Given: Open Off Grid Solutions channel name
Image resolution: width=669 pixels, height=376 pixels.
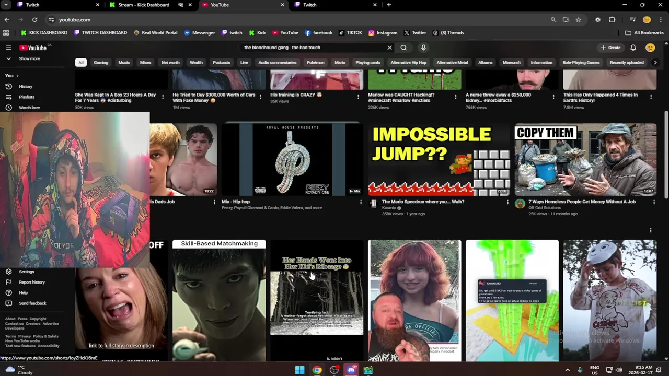Looking at the screenshot, I should point(544,208).
